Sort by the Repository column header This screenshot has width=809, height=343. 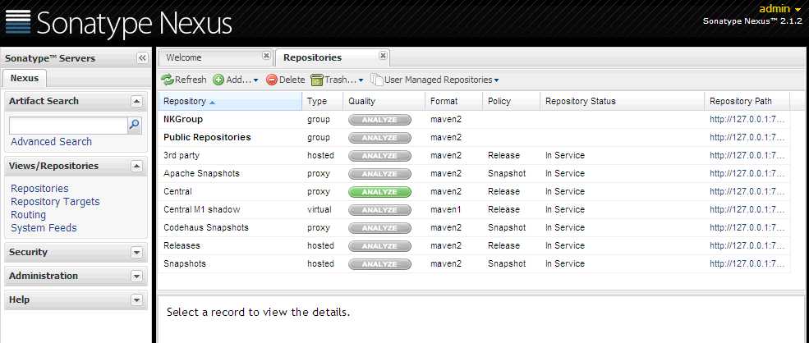230,101
